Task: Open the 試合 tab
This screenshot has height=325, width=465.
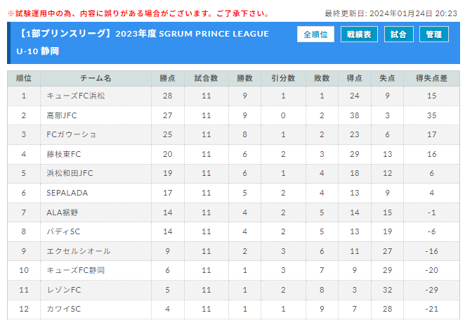Action: [x=398, y=34]
